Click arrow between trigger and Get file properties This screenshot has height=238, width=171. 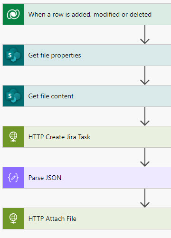tap(145, 35)
